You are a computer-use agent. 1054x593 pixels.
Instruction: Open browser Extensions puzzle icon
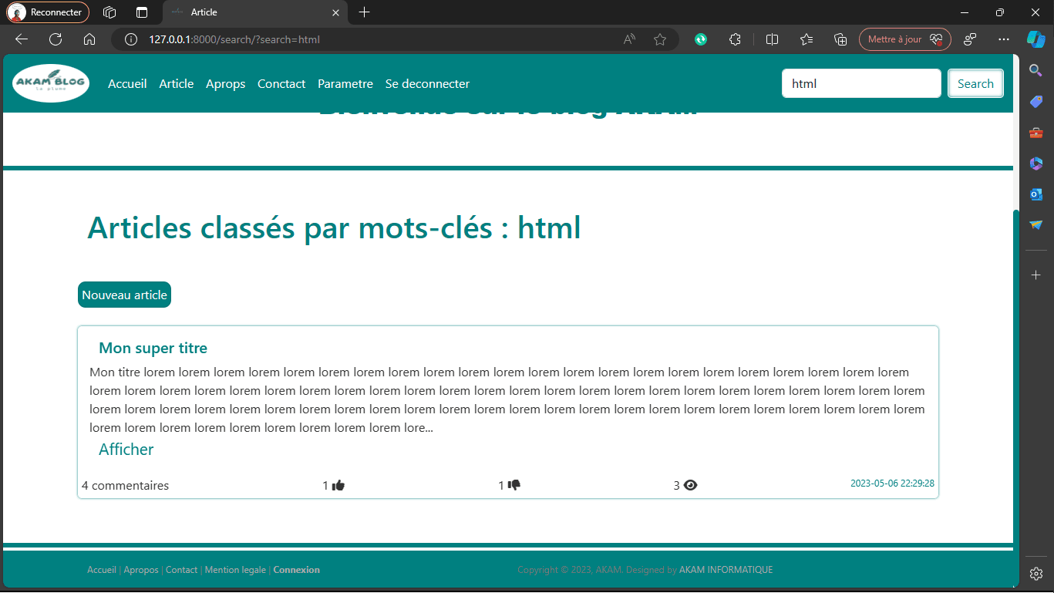[735, 39]
